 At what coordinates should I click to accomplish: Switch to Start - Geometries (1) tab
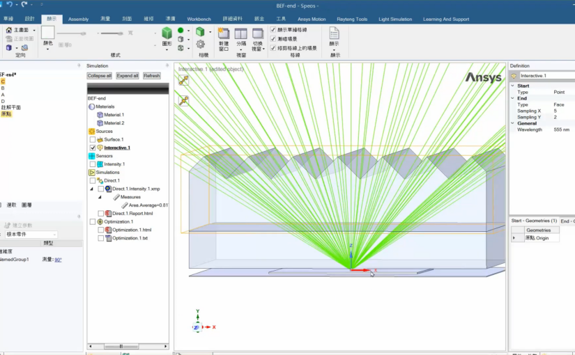coord(534,221)
